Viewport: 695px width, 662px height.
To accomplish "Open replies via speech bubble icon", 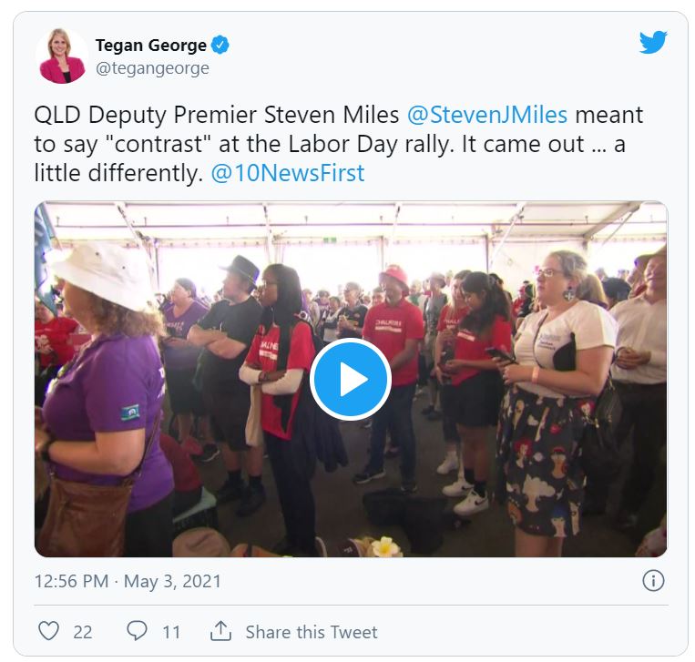I will 137,630.
